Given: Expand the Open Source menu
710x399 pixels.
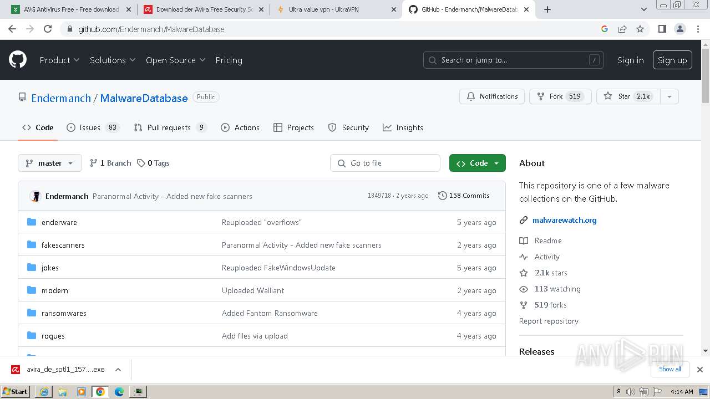Looking at the screenshot, I should pyautogui.click(x=175, y=60).
